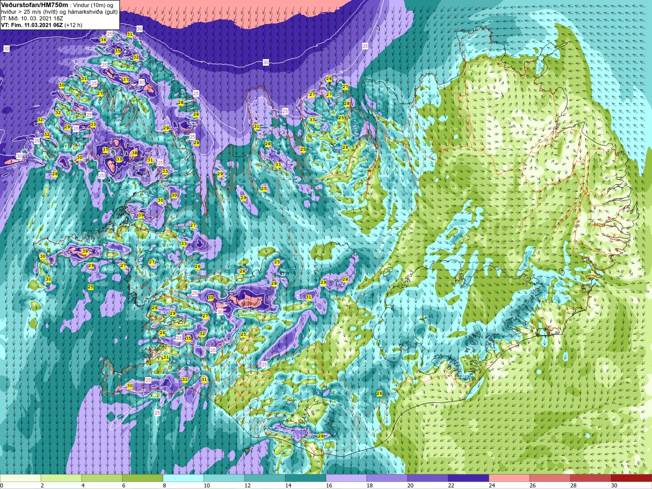652x489 pixels.
Task: Click the olive green 6–8 m/s legend swatch
Action: click(x=143, y=478)
